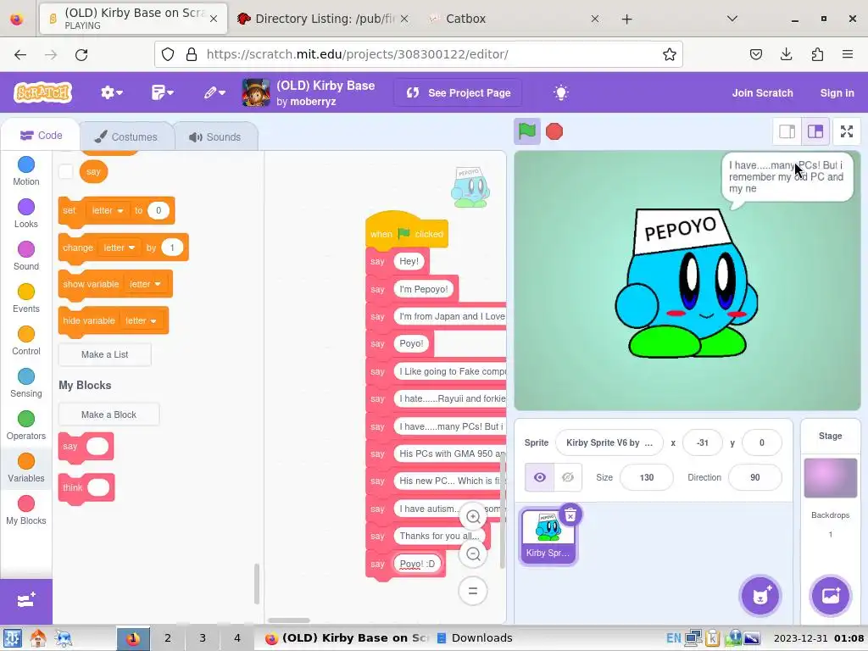868x651 pixels.
Task: Open the Choose a Backdrop button
Action: 830,596
